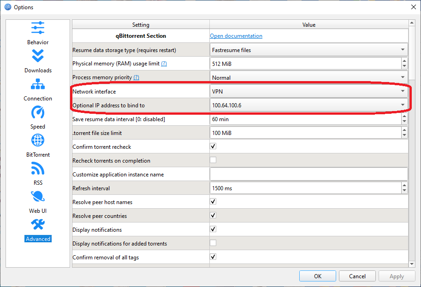Screen dimensions: 421x287
Task: Select the Connection tab label
Action: coord(38,99)
